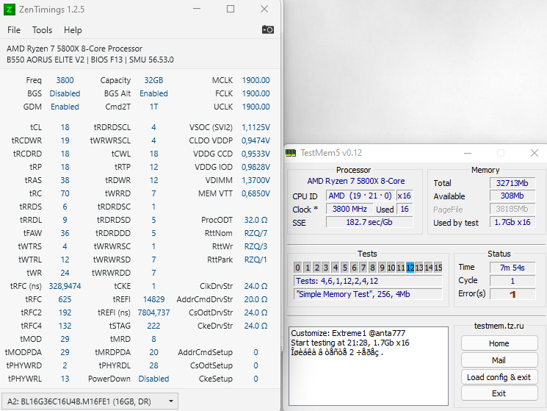This screenshot has width=547, height=411.
Task: Select test box 15 in Tests
Action: tap(438, 268)
